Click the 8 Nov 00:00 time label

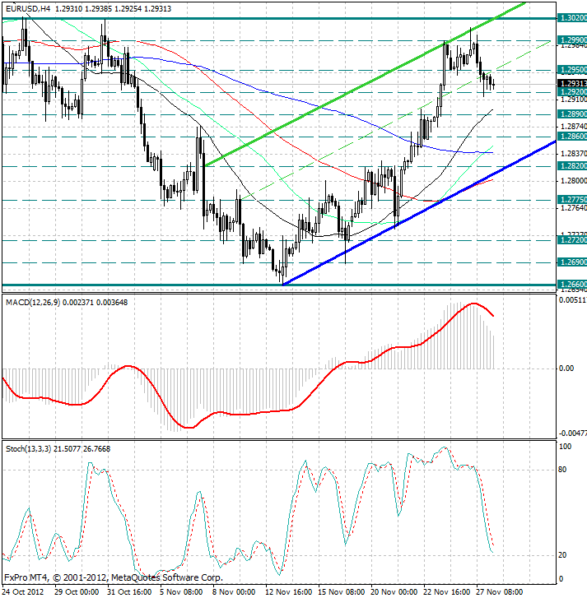tap(234, 592)
